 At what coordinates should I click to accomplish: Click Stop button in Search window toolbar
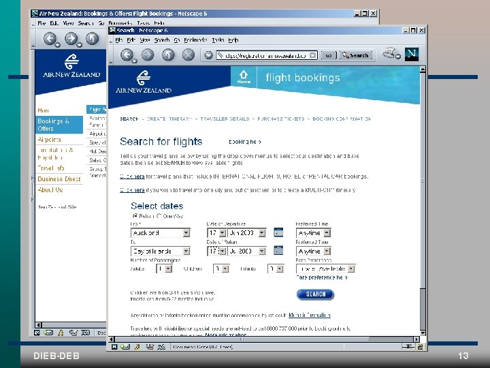click(x=188, y=55)
